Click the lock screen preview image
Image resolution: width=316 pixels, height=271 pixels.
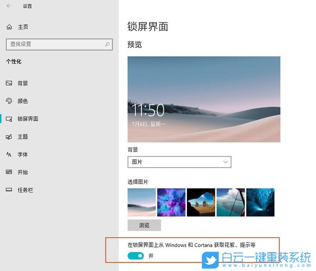pos(204,99)
